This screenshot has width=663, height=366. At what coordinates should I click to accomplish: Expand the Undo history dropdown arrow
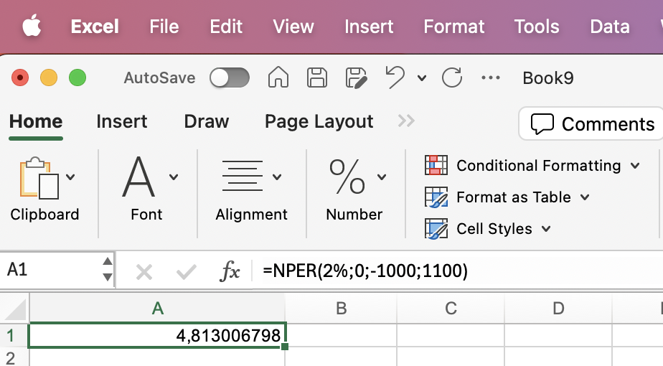tap(422, 78)
